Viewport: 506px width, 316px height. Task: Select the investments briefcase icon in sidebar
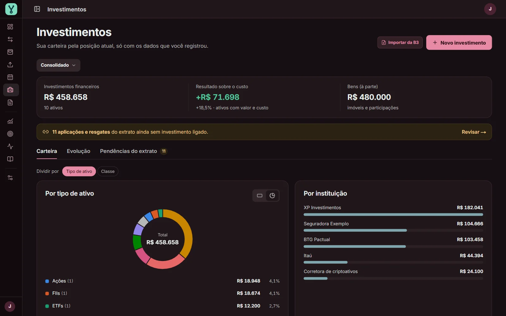point(11,90)
